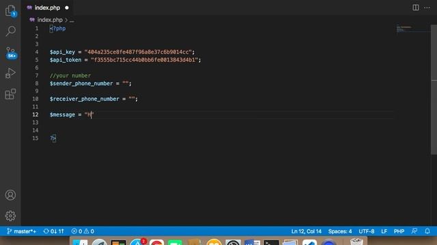Viewport: 437px width, 245px height.
Task: Open Microsoft Word from the dock
Action: click(252, 242)
